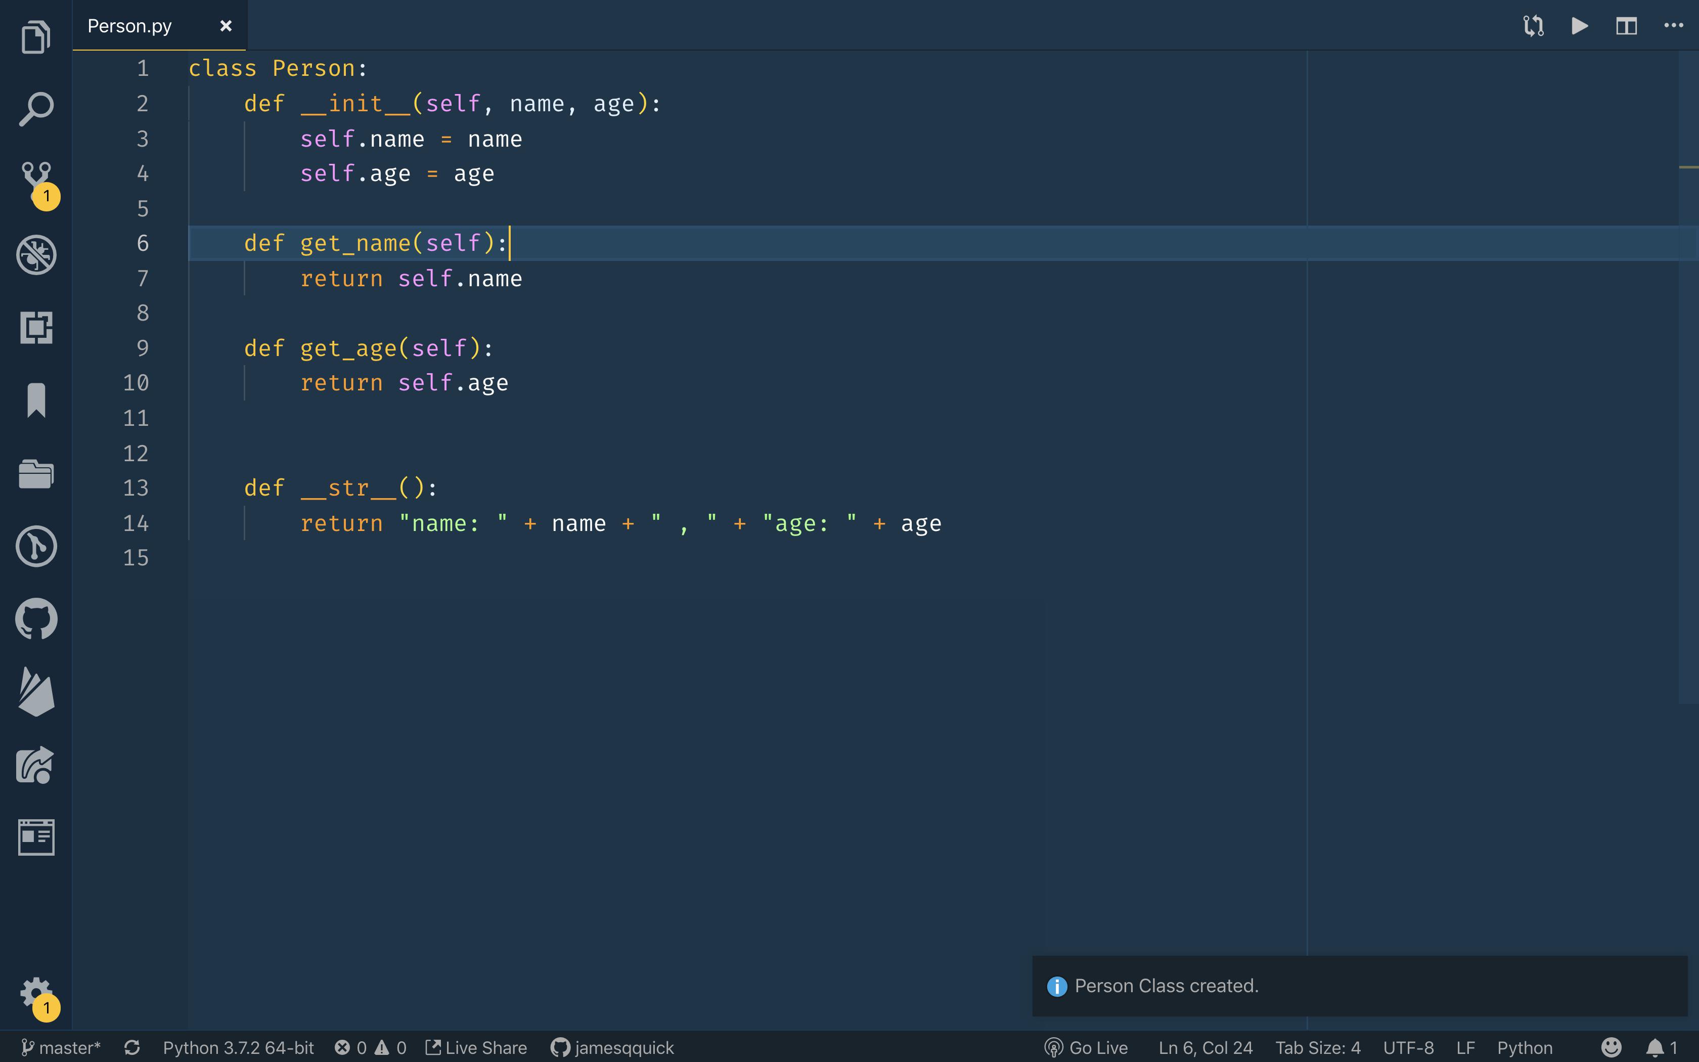Split the editor into two panes
Image resolution: width=1699 pixels, height=1062 pixels.
point(1627,26)
